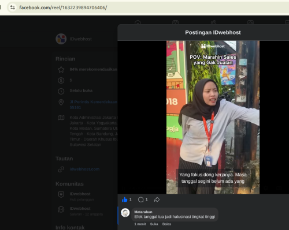Open the Matarabun commenter name link
The height and width of the screenshot is (230, 289).
point(143,212)
